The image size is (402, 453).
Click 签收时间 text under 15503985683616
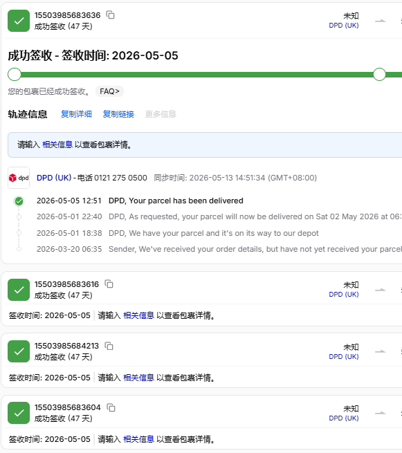click(x=49, y=315)
